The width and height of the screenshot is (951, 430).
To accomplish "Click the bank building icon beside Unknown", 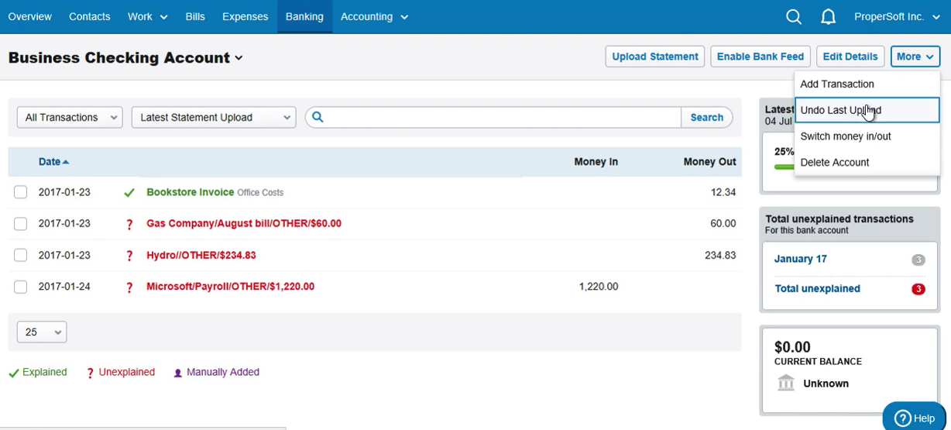I will 786,383.
